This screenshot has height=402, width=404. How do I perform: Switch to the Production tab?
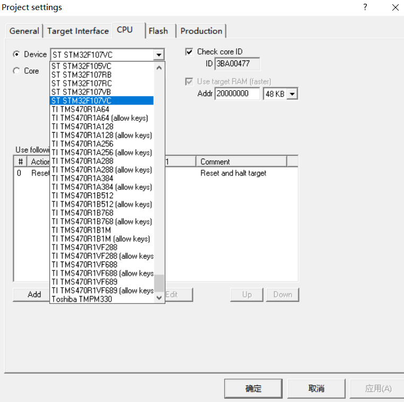[201, 31]
